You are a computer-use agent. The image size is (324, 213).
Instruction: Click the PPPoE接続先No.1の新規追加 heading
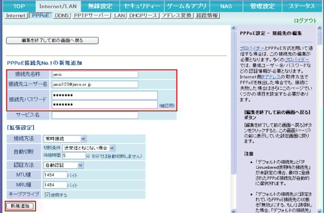tap(45, 63)
